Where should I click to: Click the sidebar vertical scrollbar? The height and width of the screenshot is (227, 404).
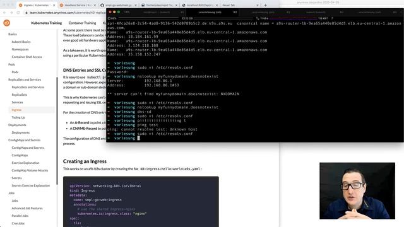57,131
